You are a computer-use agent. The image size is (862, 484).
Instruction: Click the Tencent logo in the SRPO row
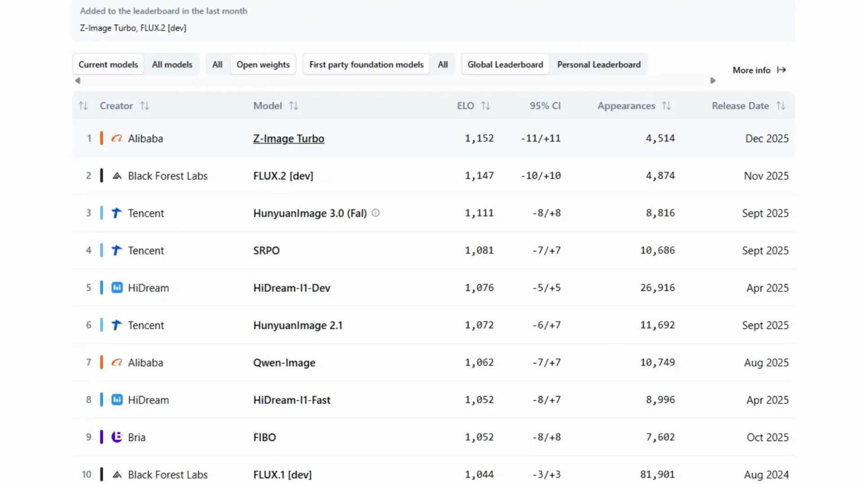pyautogui.click(x=117, y=251)
